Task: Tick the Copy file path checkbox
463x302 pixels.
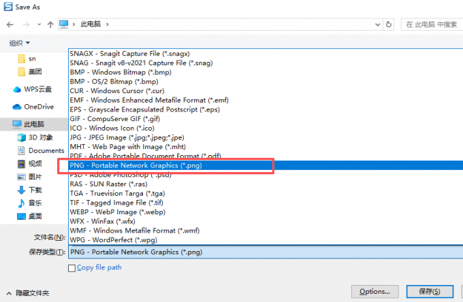Action: (x=71, y=268)
